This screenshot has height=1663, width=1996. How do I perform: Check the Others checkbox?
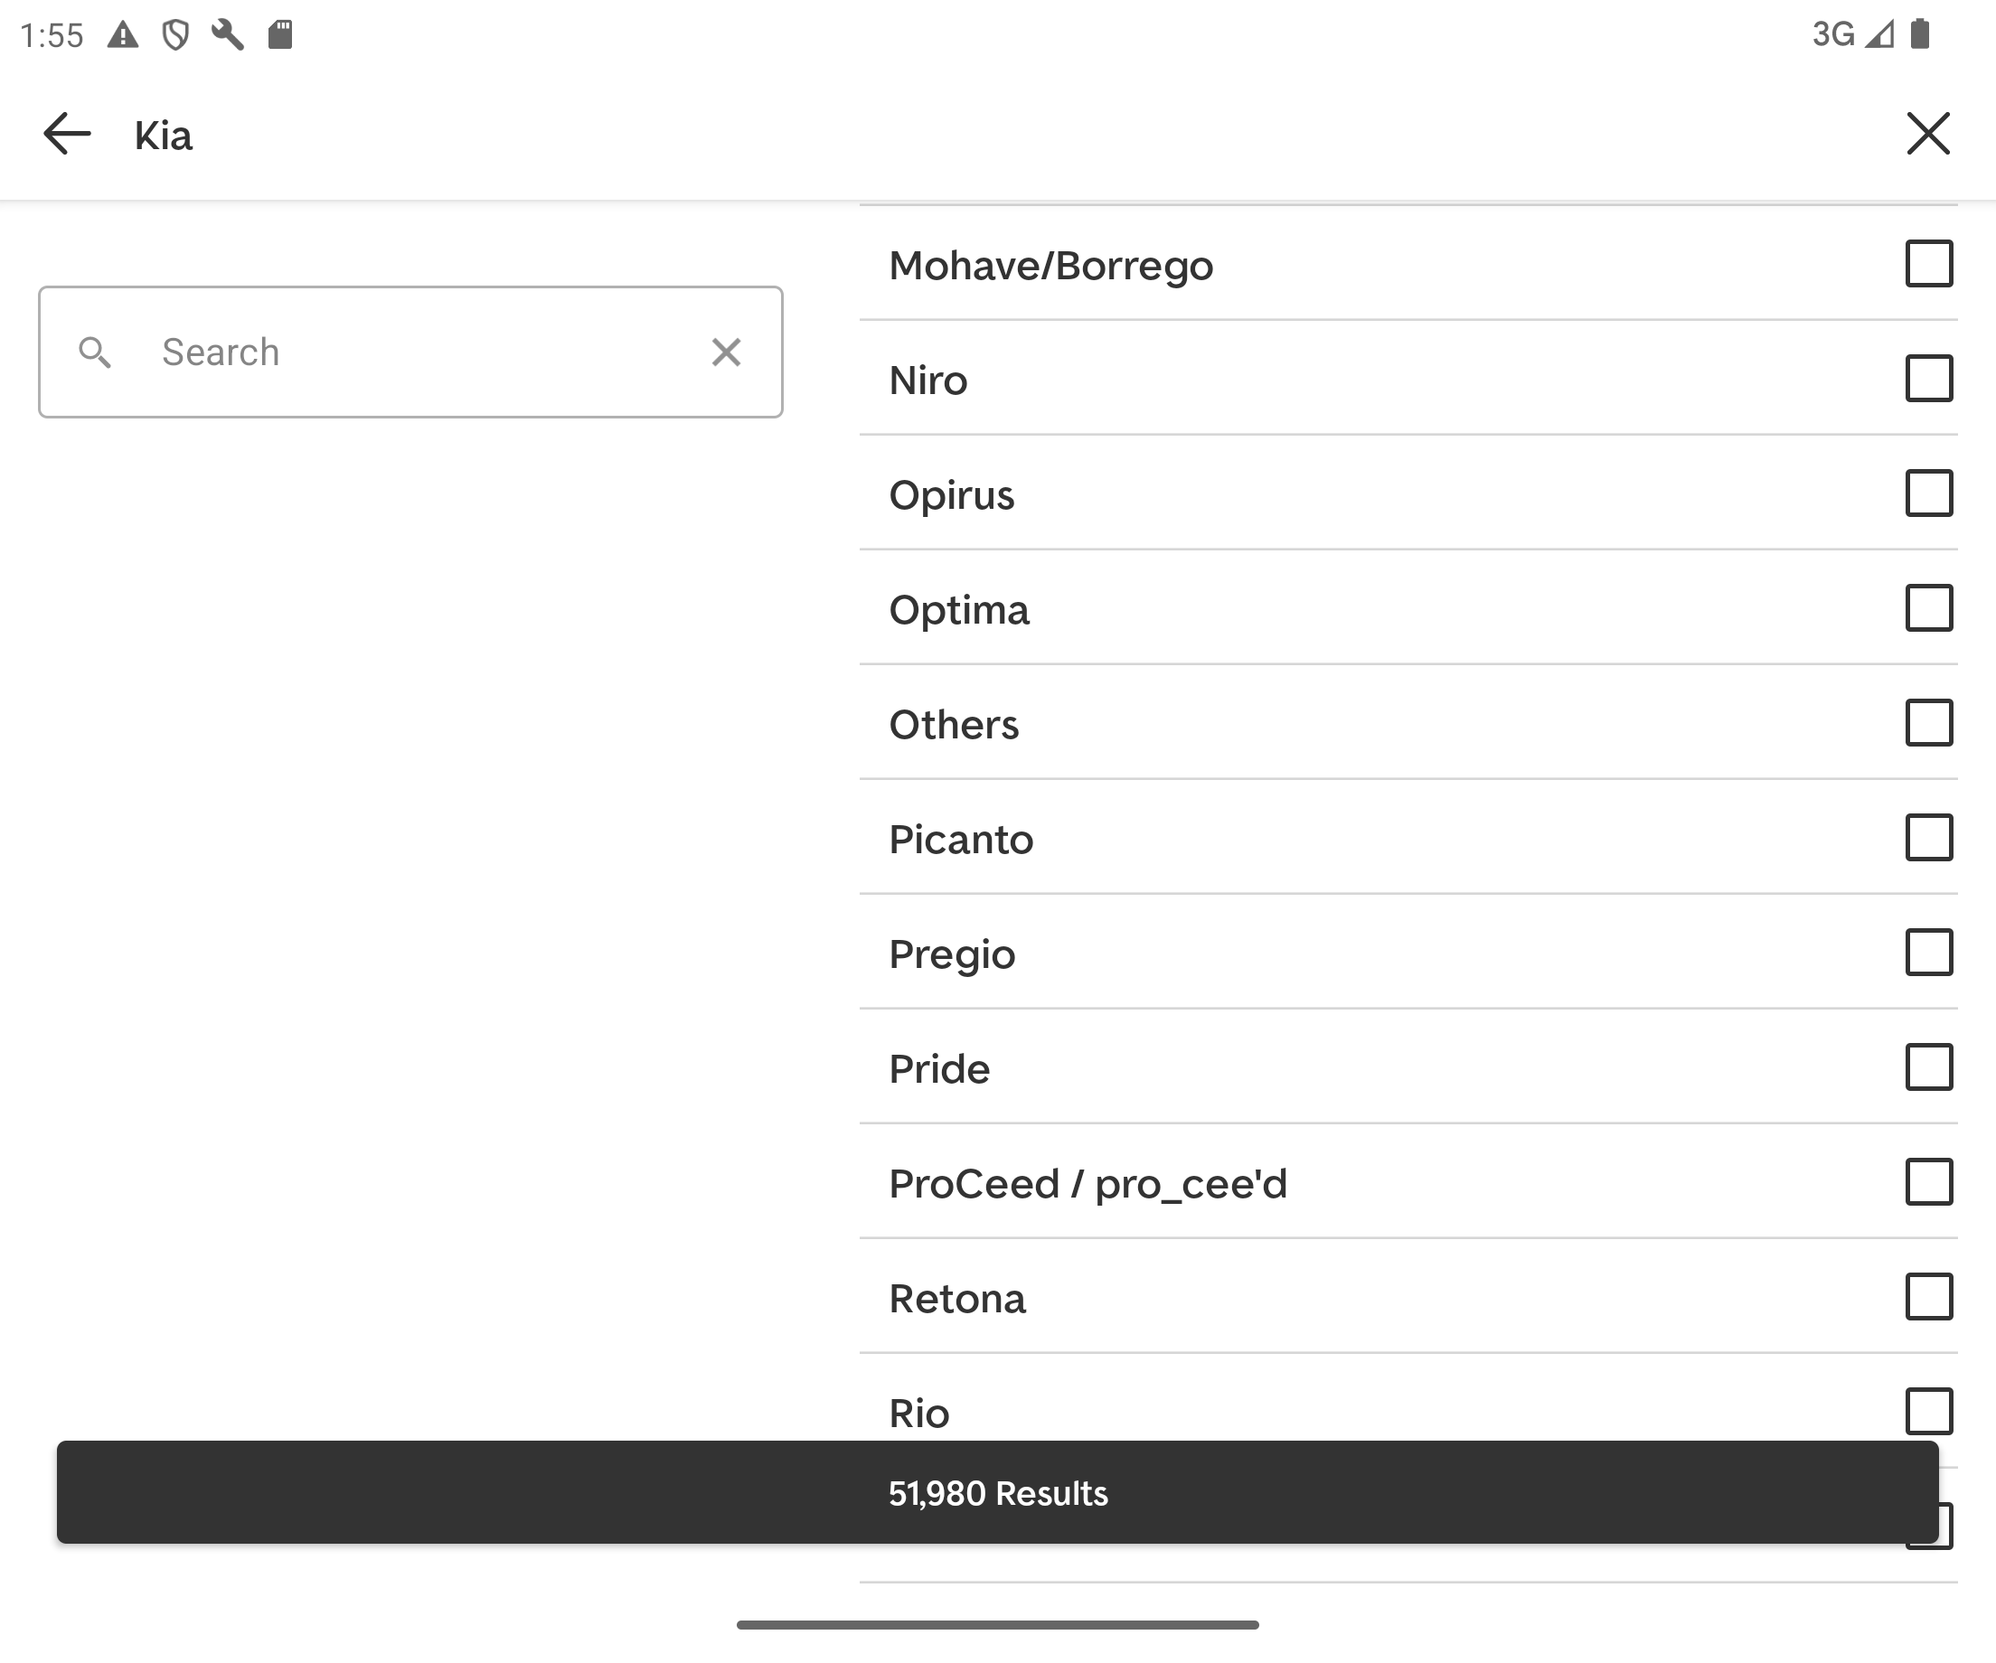(x=1928, y=722)
